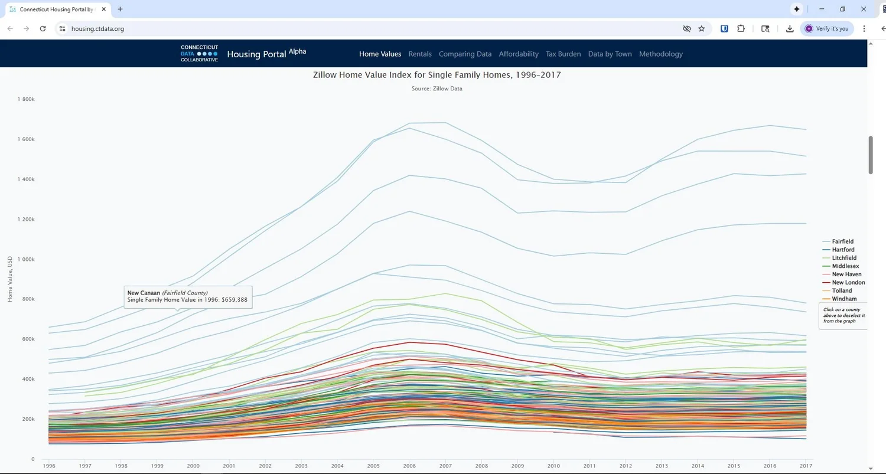The width and height of the screenshot is (886, 474).
Task: Open the Methodology page link
Action: (660, 54)
